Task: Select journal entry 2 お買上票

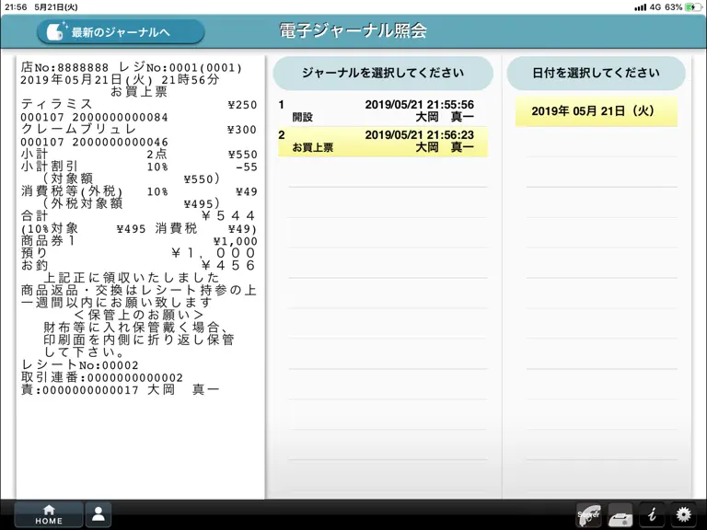Action: [382, 142]
